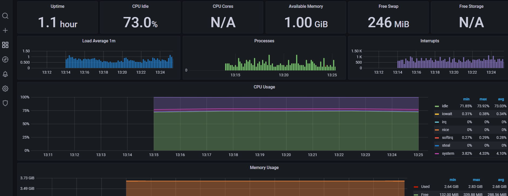Open the red softirq color swatch

click(x=437, y=138)
